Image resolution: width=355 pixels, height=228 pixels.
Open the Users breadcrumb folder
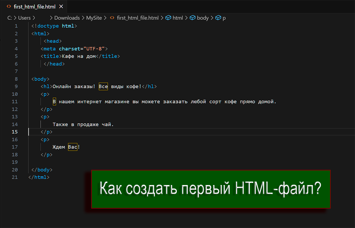[x=24, y=18]
